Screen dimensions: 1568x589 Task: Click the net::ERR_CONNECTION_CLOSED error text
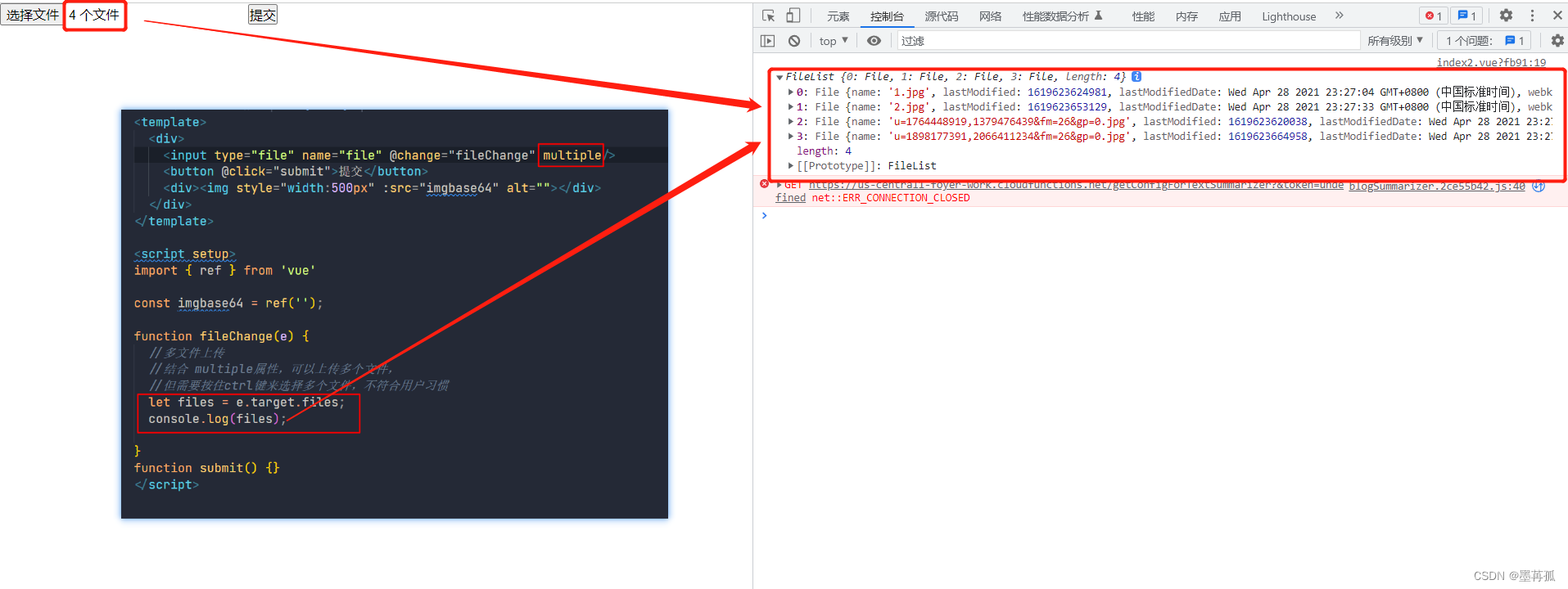891,198
